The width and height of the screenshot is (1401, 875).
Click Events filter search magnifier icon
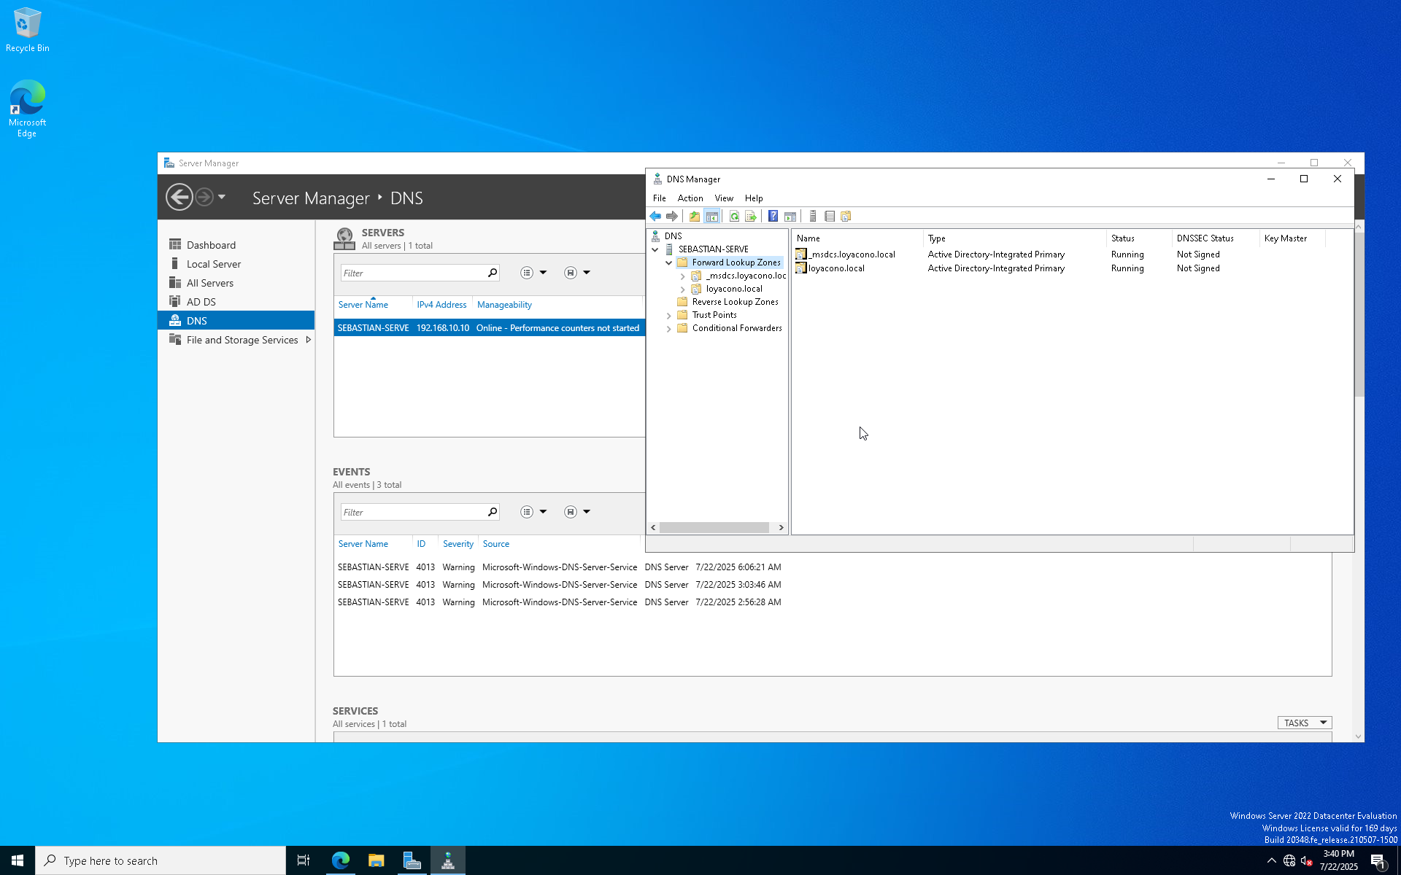[x=493, y=512]
